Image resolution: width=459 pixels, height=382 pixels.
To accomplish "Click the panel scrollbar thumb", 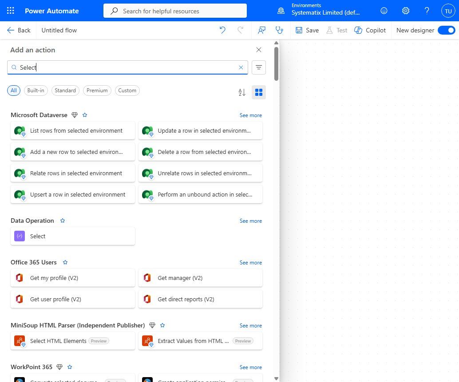I will point(277,64).
